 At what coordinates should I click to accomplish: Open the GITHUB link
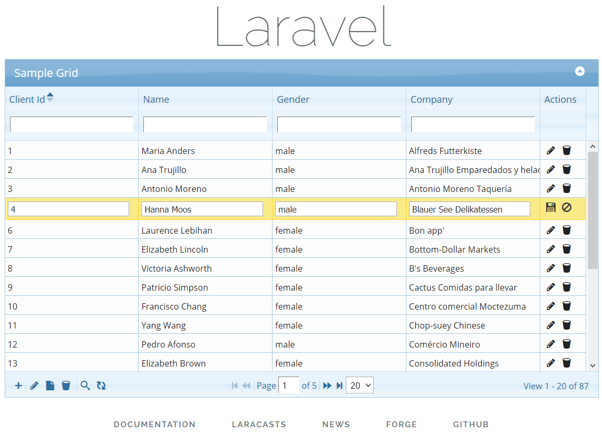[x=471, y=424]
